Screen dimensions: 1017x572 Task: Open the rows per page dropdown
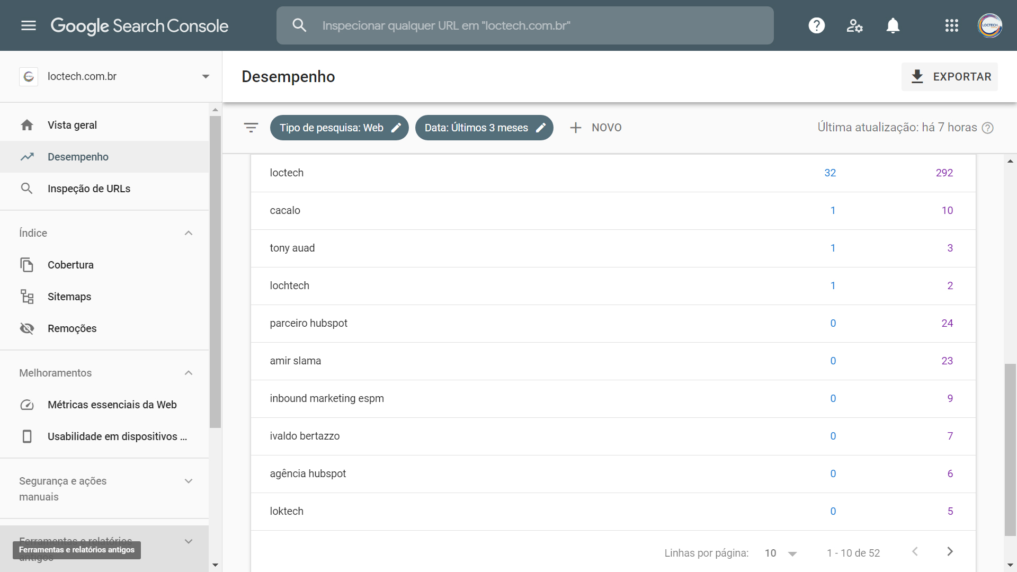tap(781, 553)
